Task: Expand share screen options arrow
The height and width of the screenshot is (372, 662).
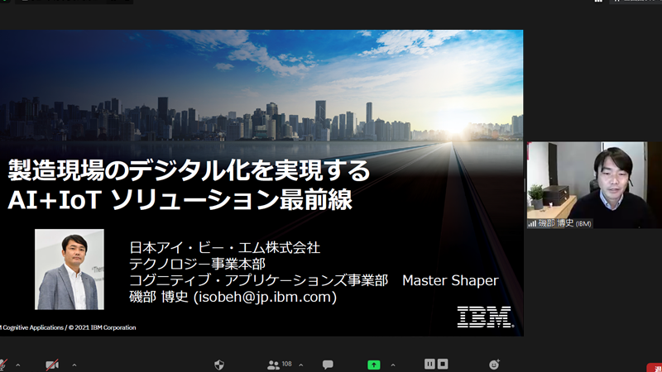Action: 393,365
